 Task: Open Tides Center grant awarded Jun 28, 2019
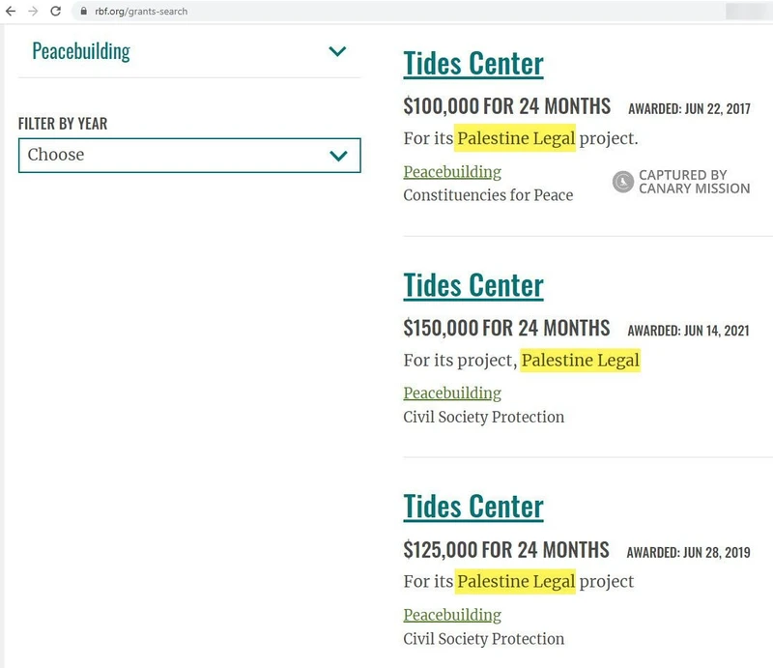tap(473, 507)
